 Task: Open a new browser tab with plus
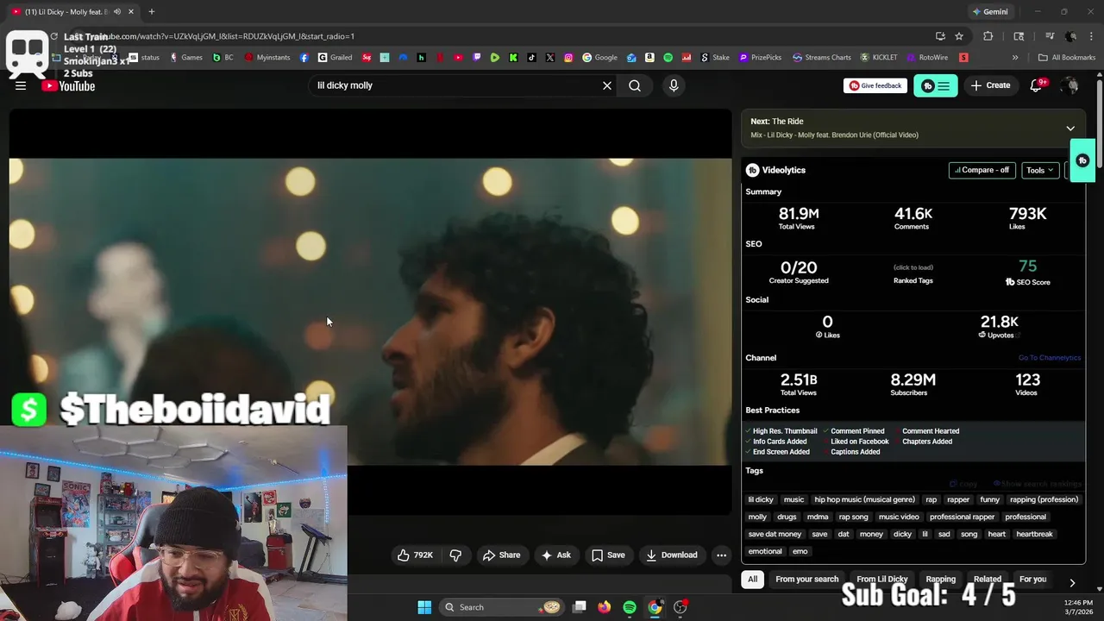pyautogui.click(x=152, y=12)
